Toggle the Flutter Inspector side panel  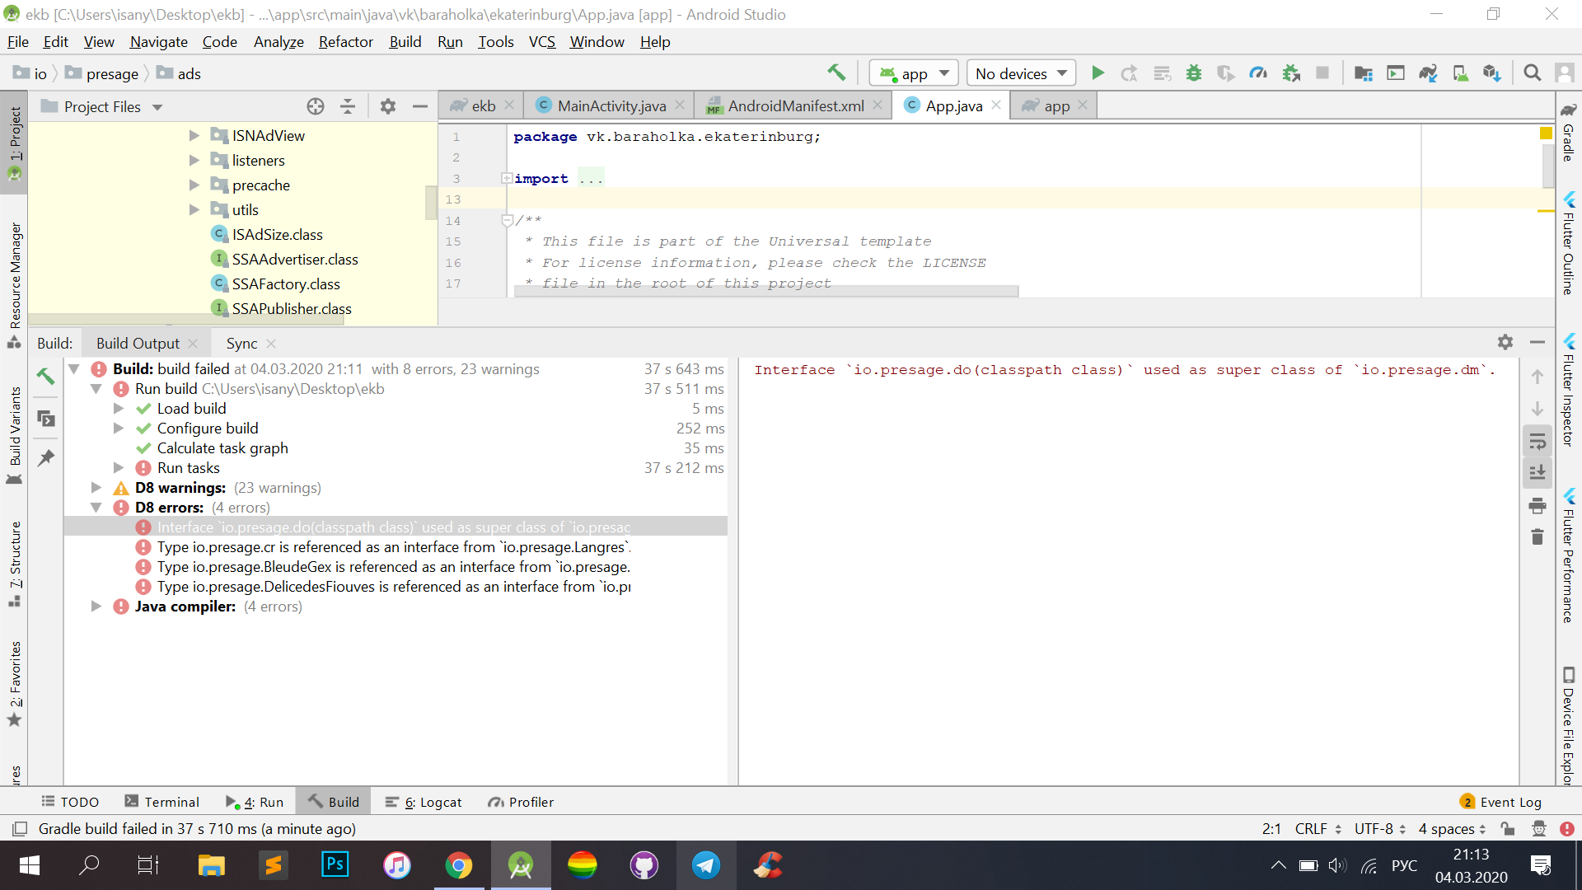[1569, 391]
